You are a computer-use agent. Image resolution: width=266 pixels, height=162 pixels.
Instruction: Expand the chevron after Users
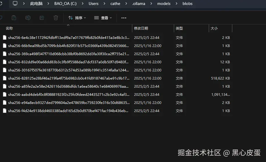(104, 3)
